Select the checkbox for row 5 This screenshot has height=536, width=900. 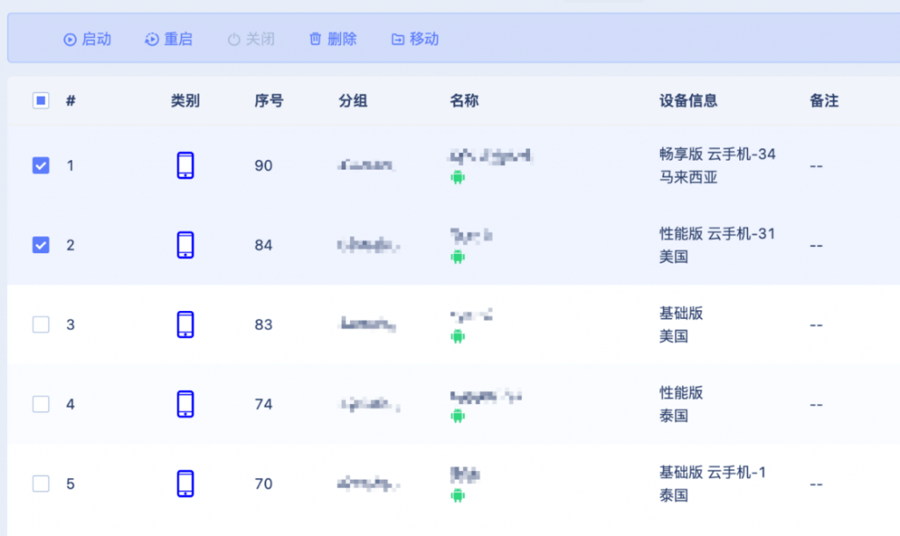(x=41, y=483)
